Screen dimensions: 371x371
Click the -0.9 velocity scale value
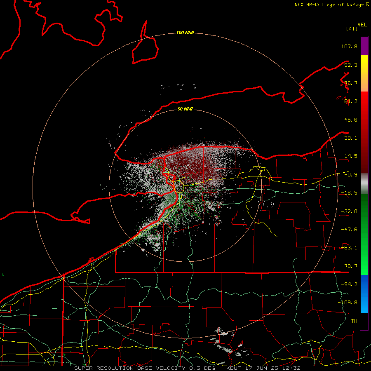pos(351,175)
